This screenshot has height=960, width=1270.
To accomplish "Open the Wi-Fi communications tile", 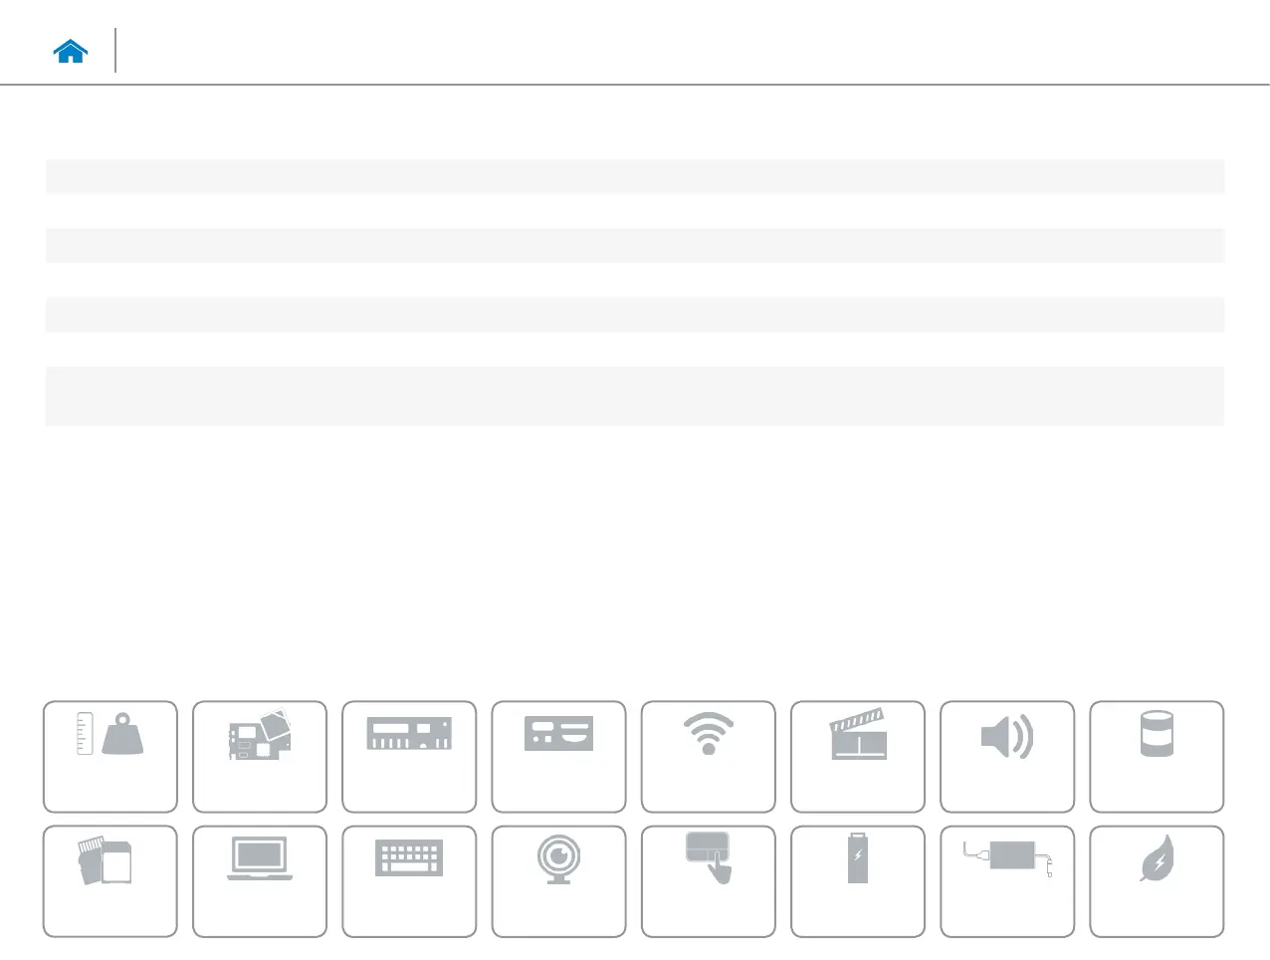I will coord(709,757).
